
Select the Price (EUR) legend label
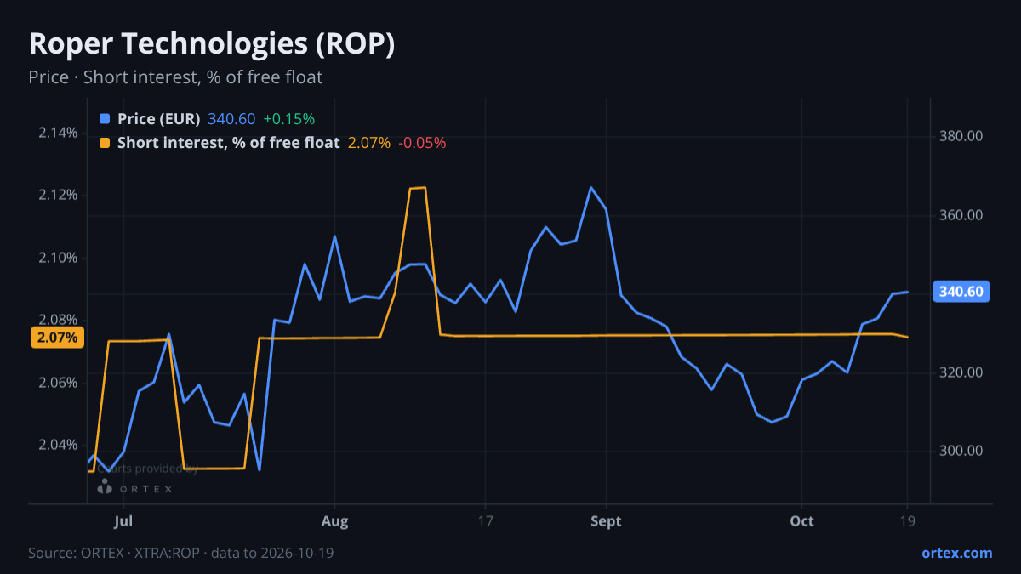pos(159,119)
